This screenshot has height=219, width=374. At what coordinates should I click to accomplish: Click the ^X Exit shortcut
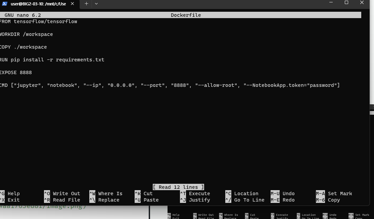pyautogui.click(x=10, y=200)
